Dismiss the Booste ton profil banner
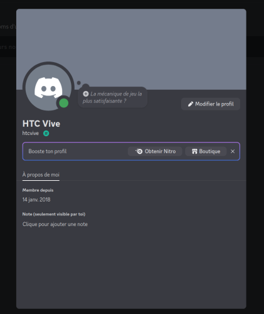The image size is (264, 314). 233,151
